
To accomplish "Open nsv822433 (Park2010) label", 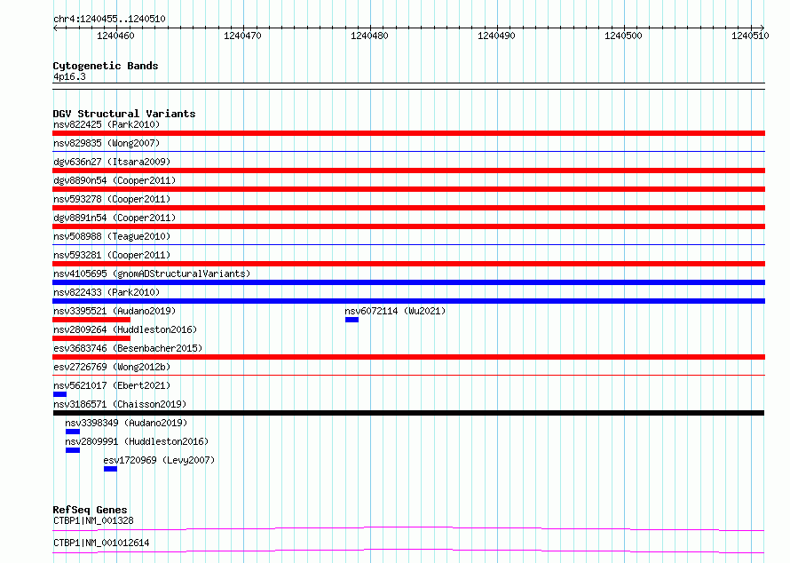I will [107, 292].
